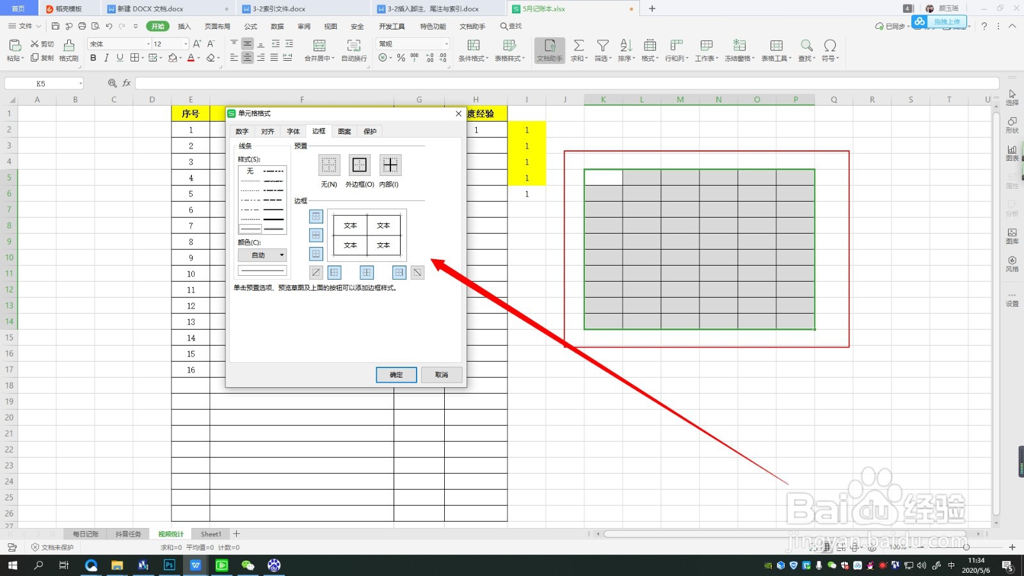Open the 公式 ribbon tab
The image size is (1024, 576).
pyautogui.click(x=251, y=26)
